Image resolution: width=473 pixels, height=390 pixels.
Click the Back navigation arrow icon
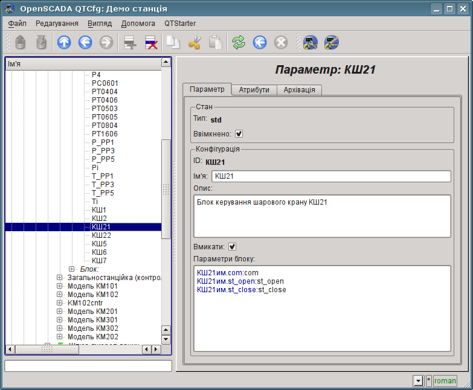(x=85, y=42)
